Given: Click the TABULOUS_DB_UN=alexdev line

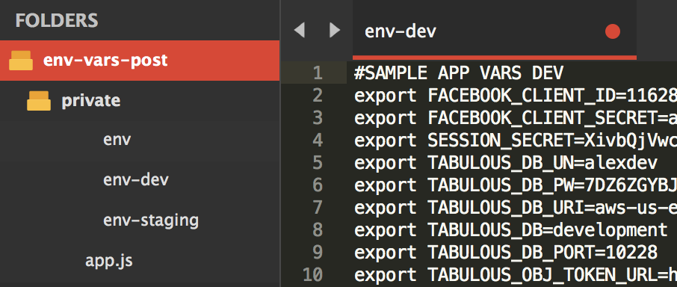Looking at the screenshot, I should point(506,163).
